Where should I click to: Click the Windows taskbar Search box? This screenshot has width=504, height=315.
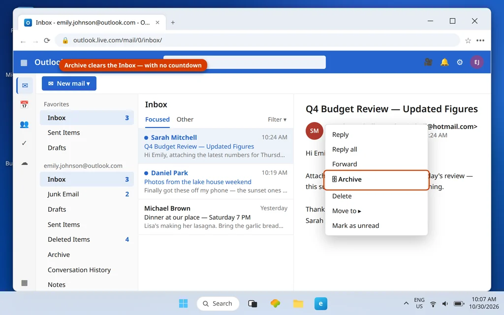(x=218, y=303)
